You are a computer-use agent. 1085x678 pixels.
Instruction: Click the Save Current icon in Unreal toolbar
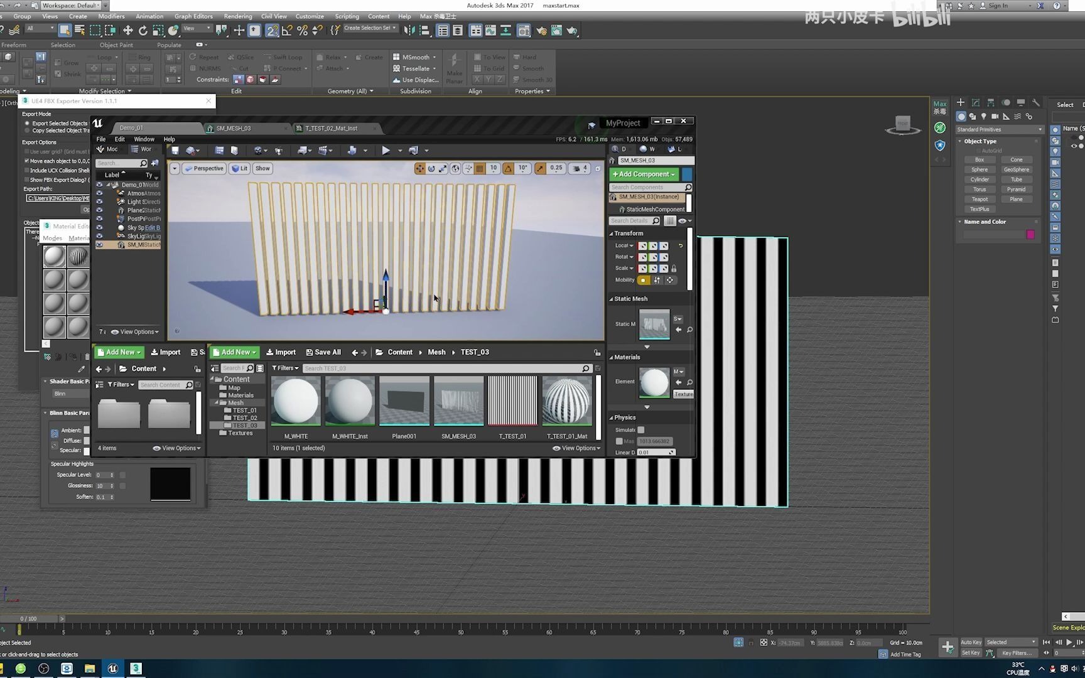[x=176, y=150]
